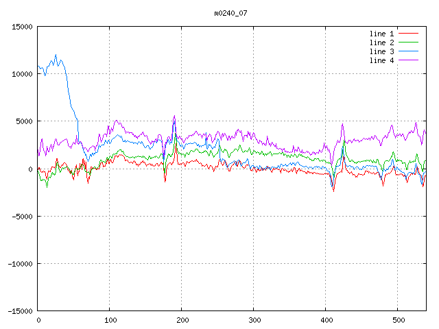The width and height of the screenshot is (439, 329).
Task: Click the 5000 y-axis tick label
Action: 24,121
